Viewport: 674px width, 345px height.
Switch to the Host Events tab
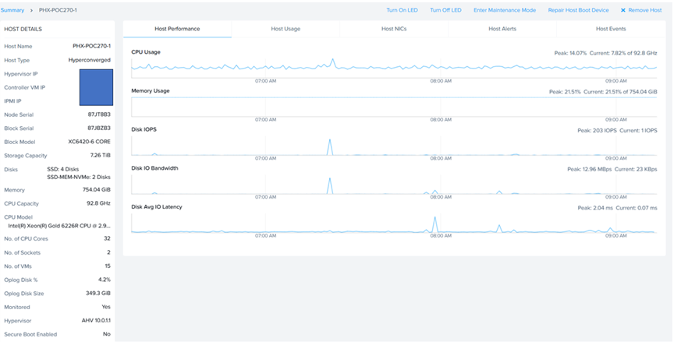click(611, 29)
